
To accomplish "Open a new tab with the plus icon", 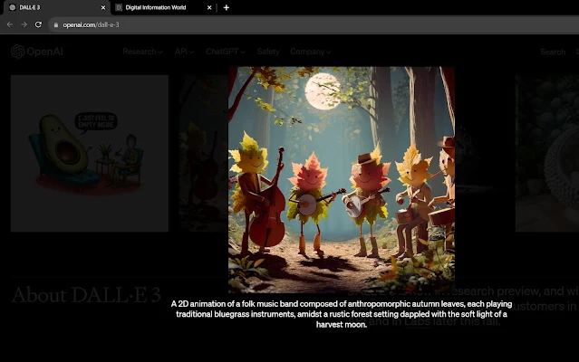I will (227, 7).
